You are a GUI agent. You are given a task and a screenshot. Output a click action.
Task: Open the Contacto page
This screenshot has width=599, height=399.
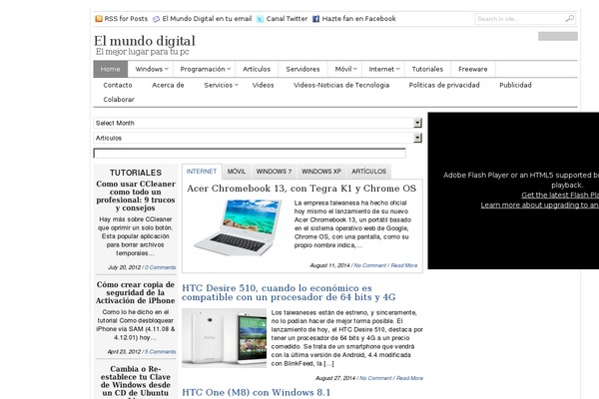(x=118, y=85)
